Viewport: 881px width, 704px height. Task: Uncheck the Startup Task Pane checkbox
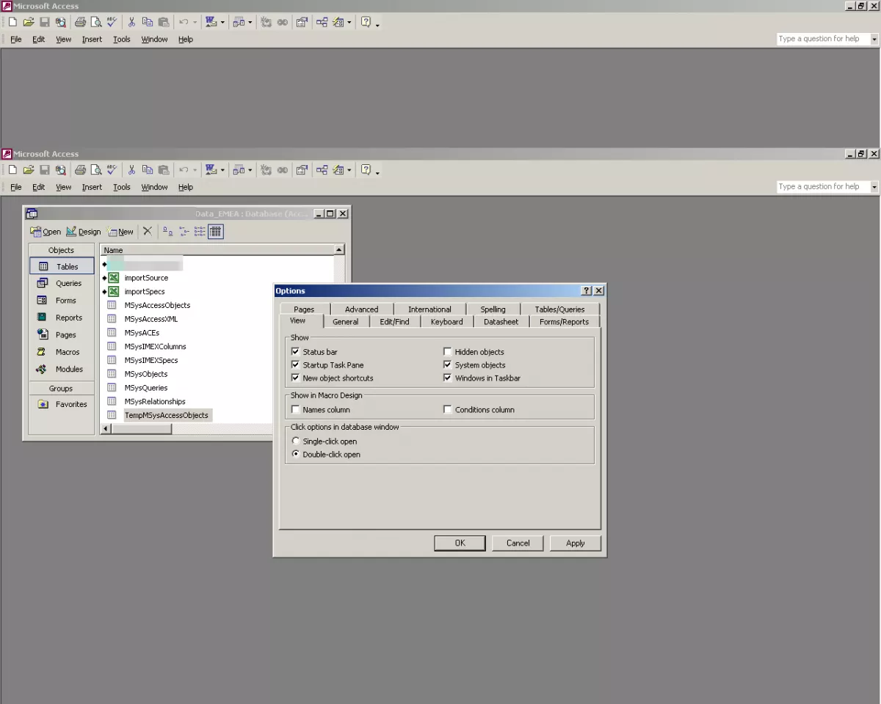tap(296, 365)
